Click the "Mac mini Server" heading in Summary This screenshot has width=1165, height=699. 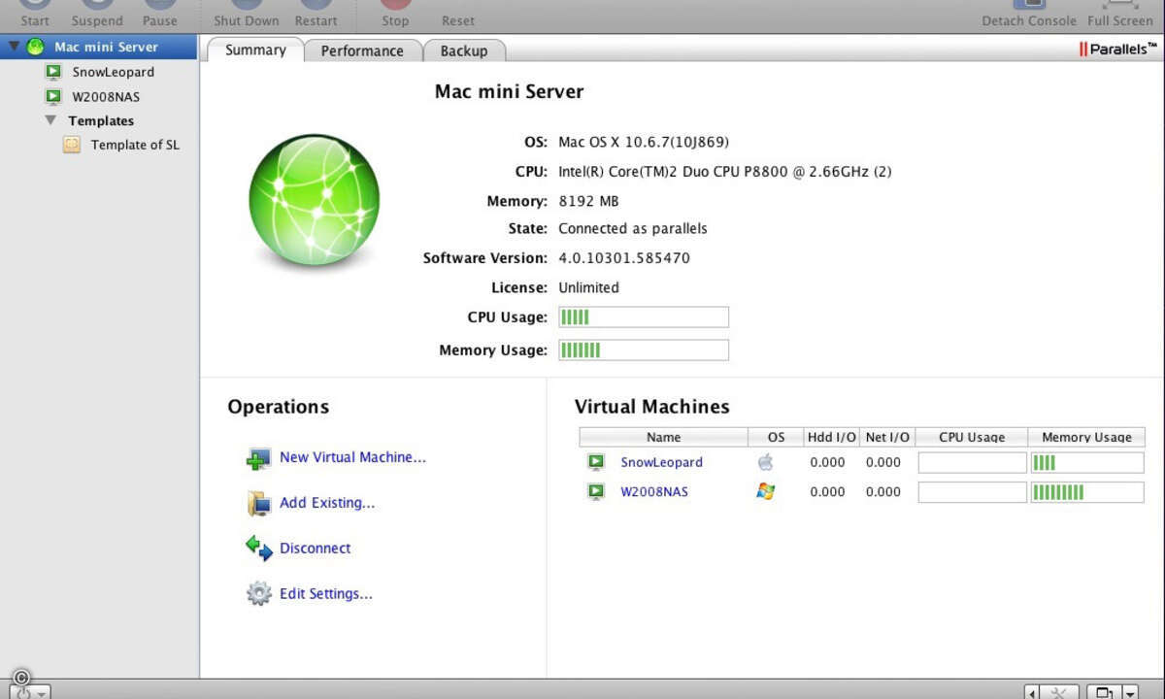click(x=509, y=92)
